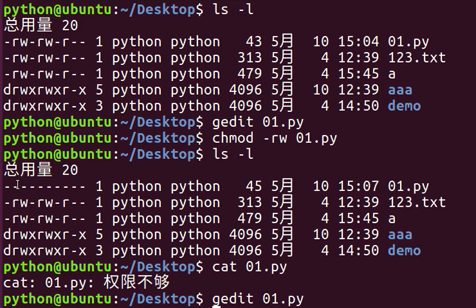Click the size '479' in the second listing
This screenshot has width=476, height=308.
250,219
